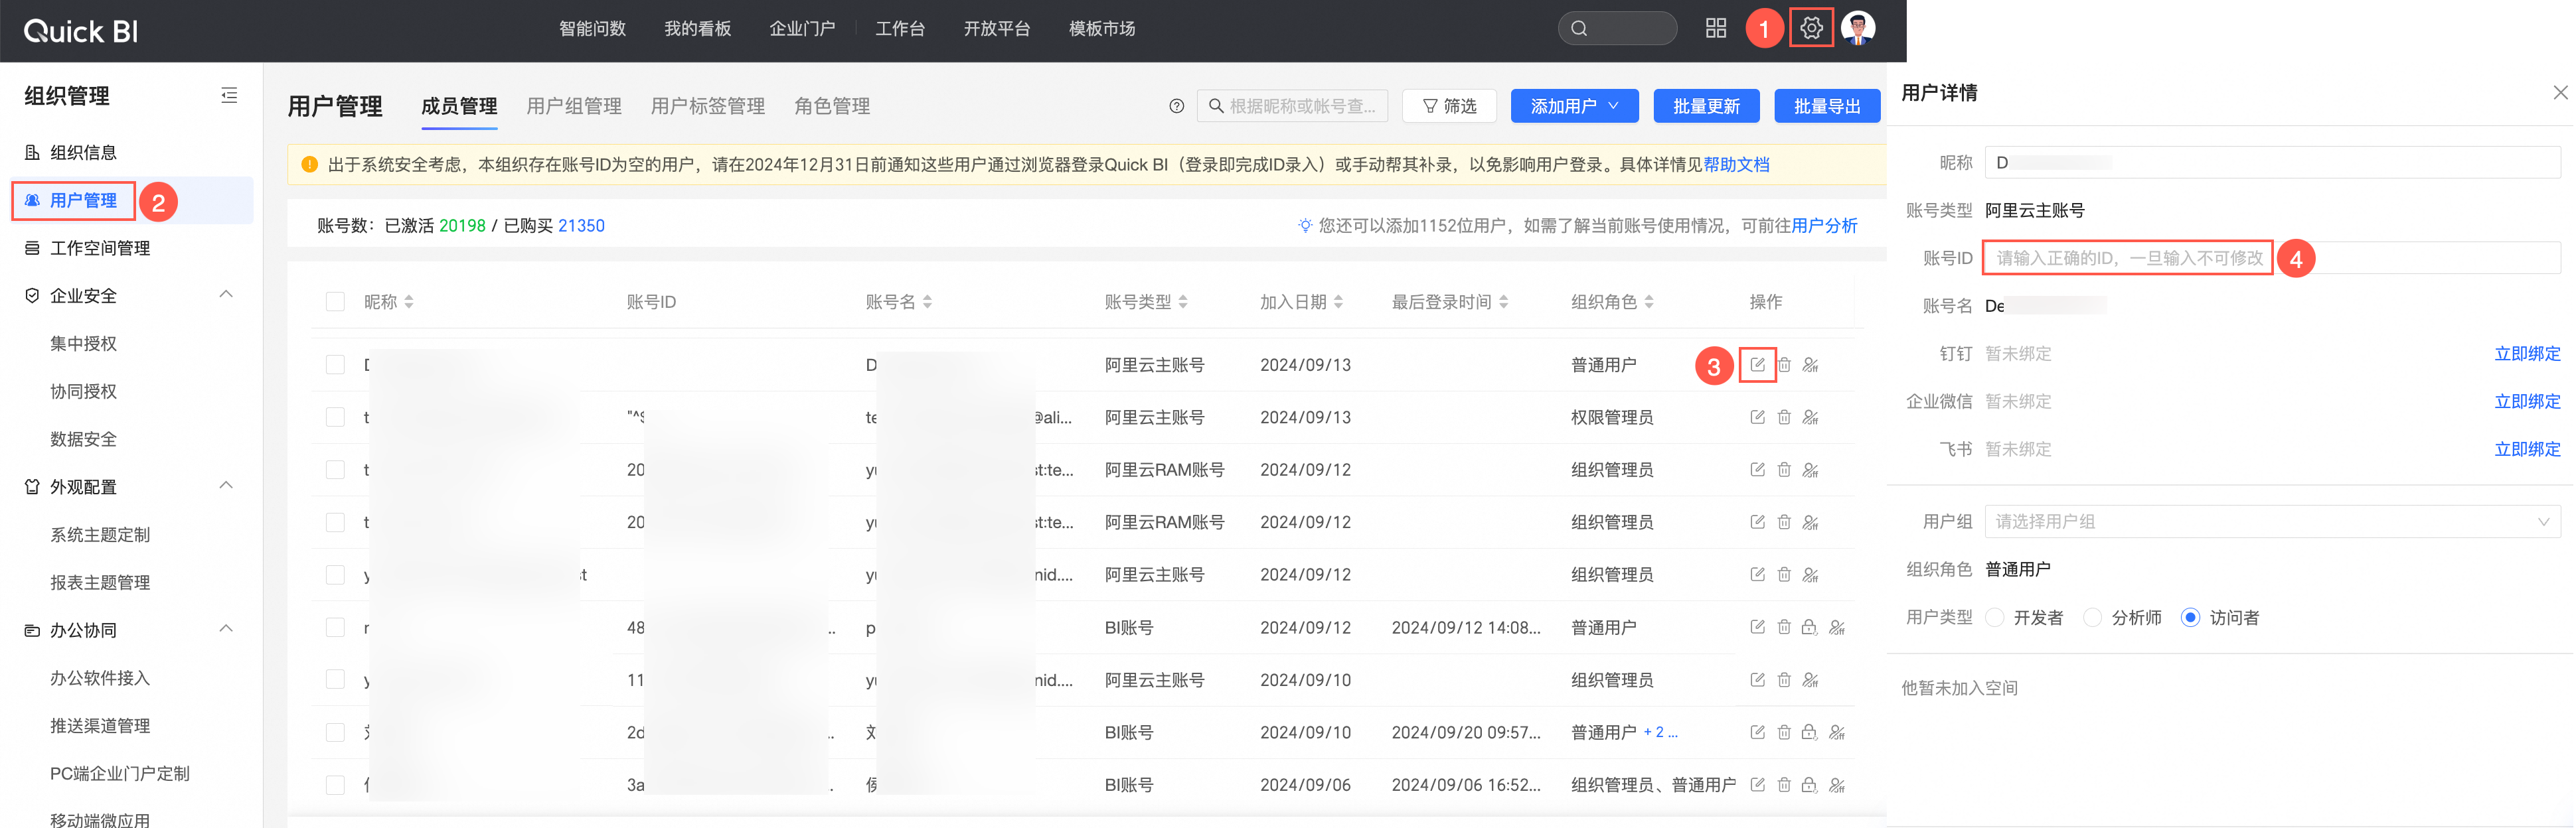Open 智能问数 in top navigation
Screen dimensions: 2576x828
pos(592,29)
